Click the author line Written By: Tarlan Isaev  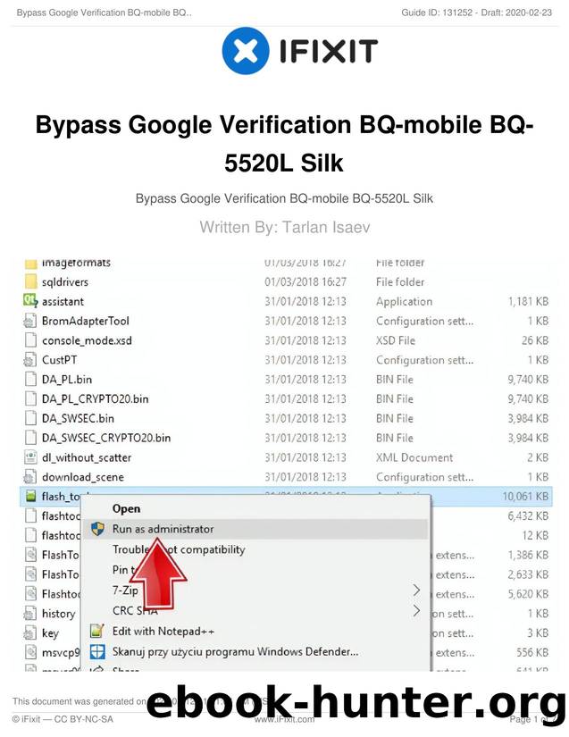(x=285, y=227)
